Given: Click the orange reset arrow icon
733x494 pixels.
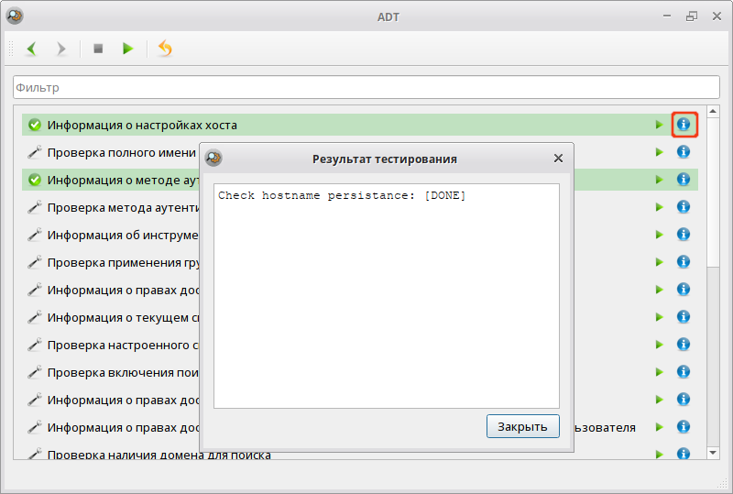Looking at the screenshot, I should click(166, 48).
